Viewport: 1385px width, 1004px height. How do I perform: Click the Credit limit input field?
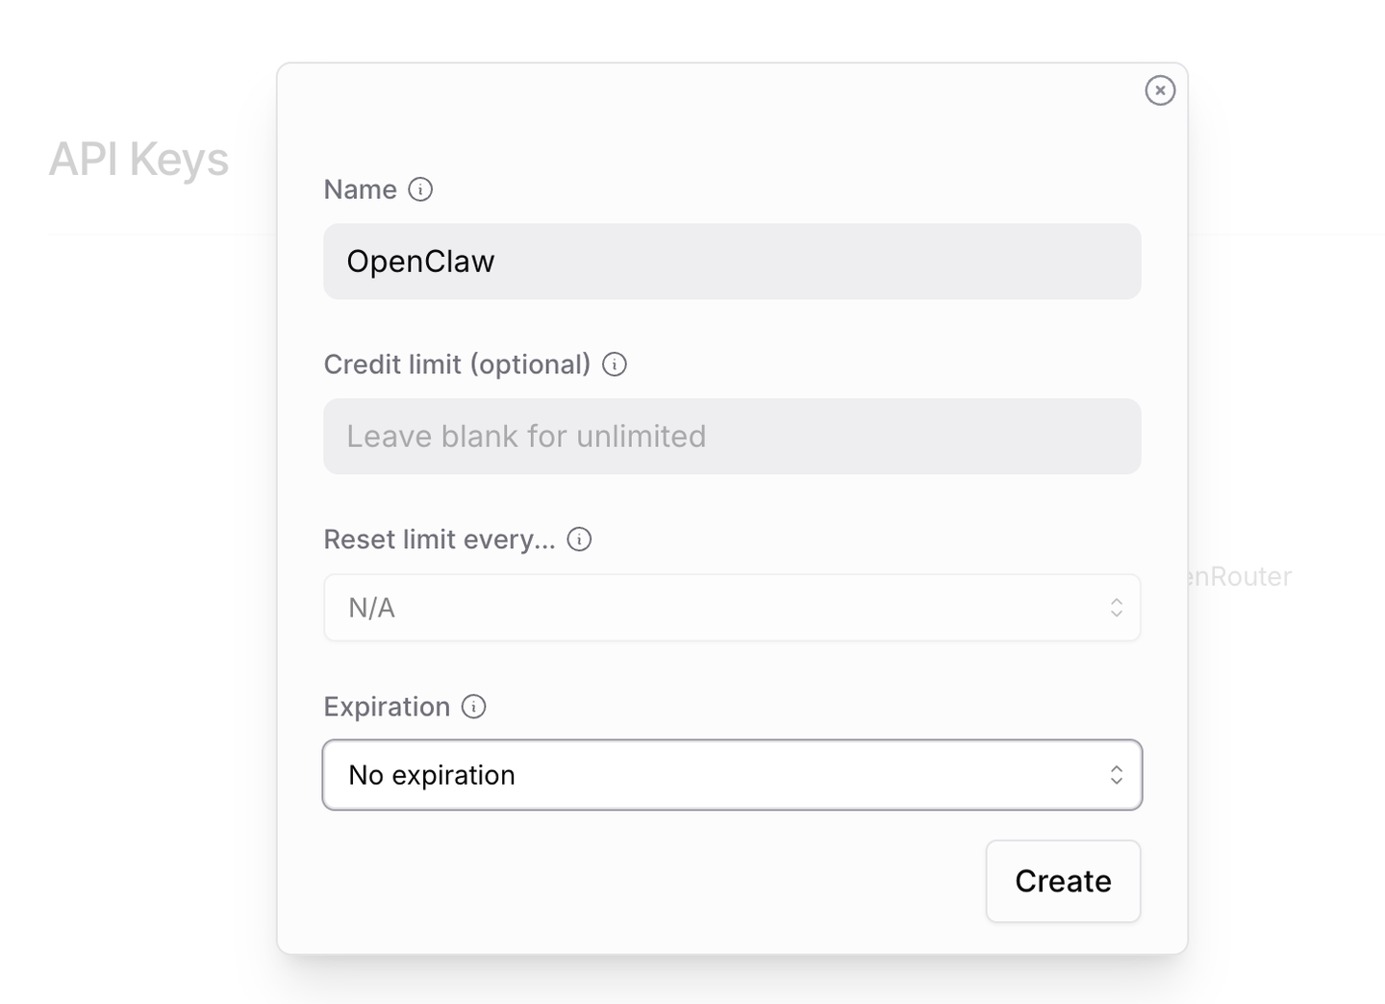coord(732,437)
